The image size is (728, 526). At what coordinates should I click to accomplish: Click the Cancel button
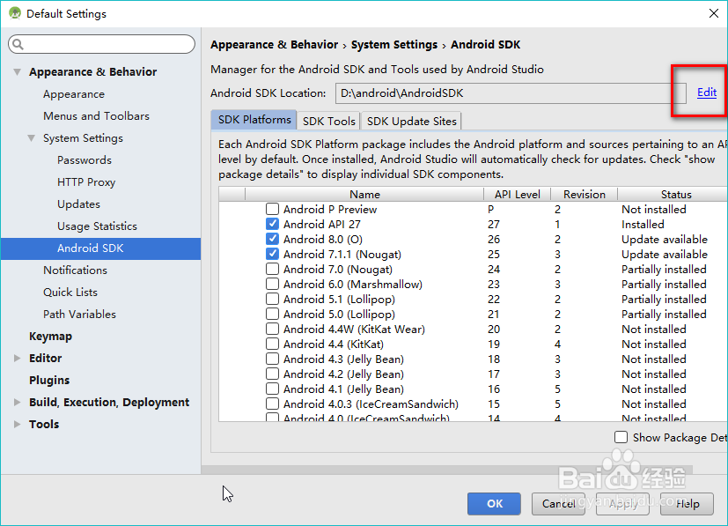(x=558, y=504)
